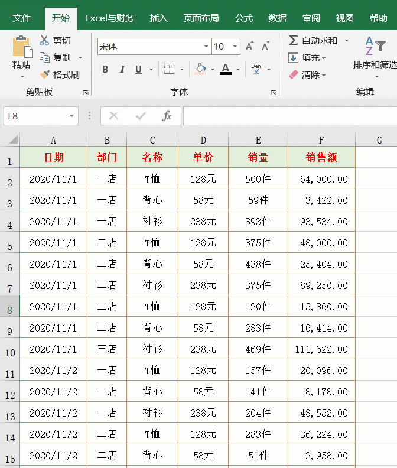Open the font name dropdown showing 宋体
The height and width of the screenshot is (468, 397).
(x=206, y=47)
